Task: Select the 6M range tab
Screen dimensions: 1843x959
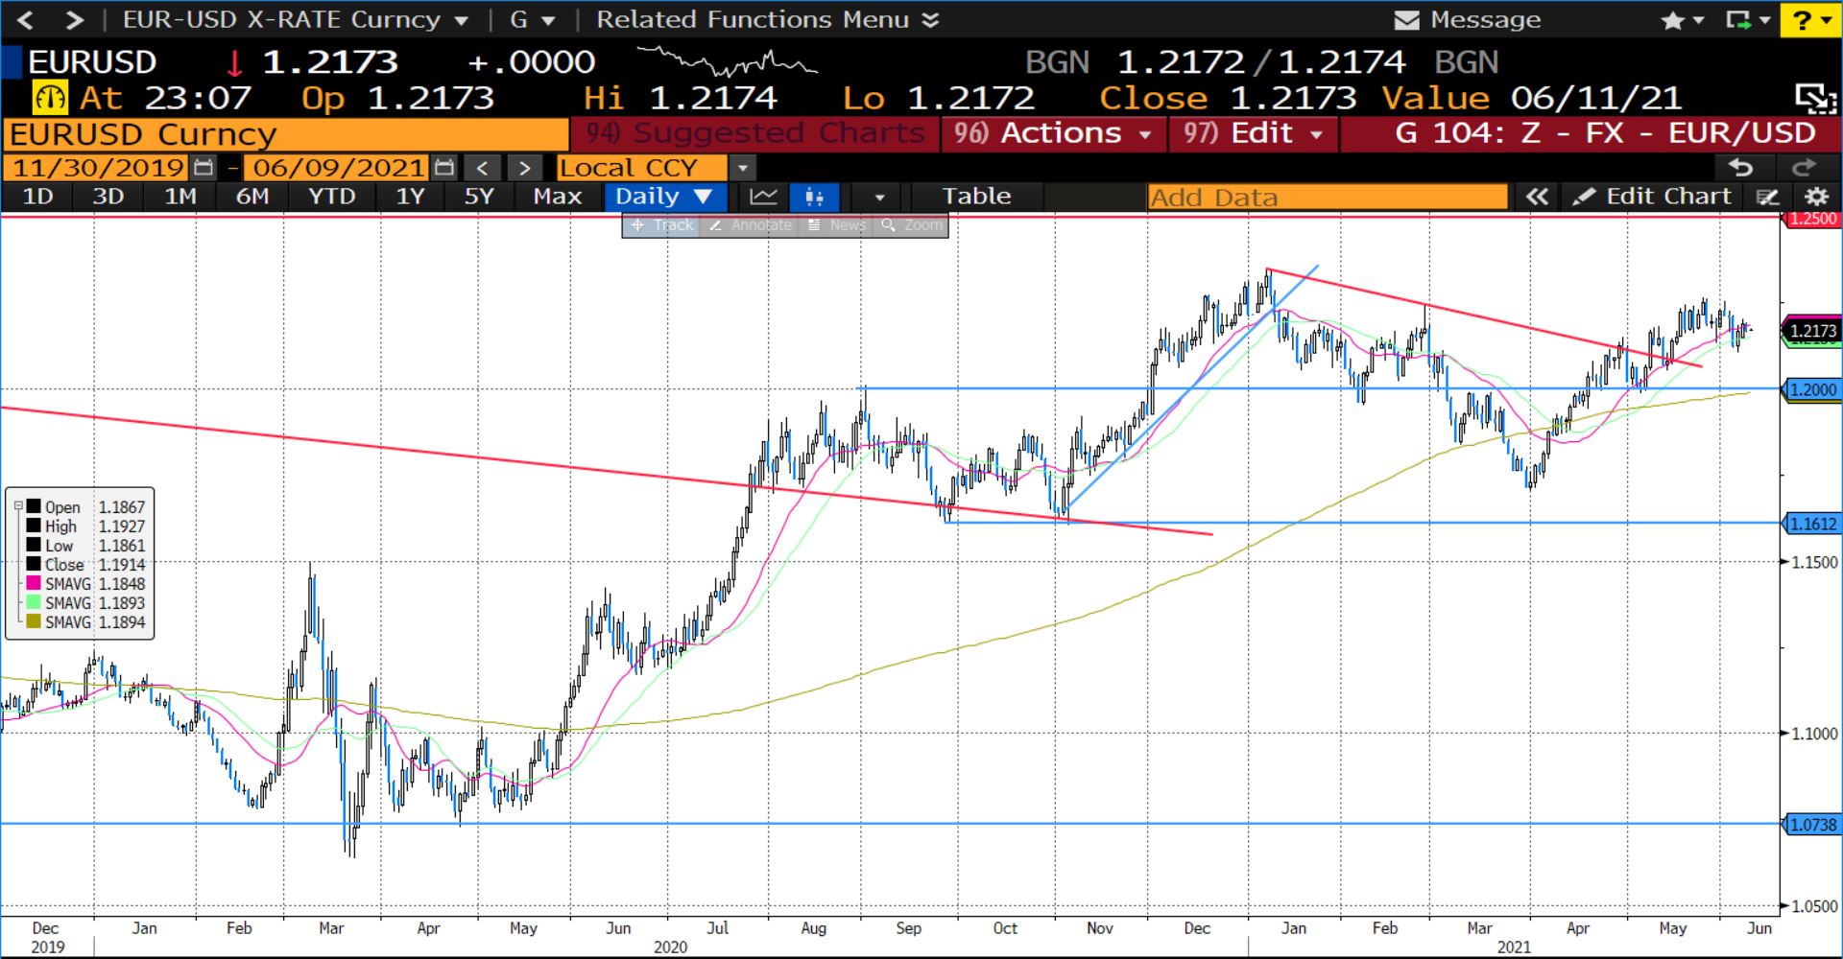Action: pyautogui.click(x=251, y=197)
